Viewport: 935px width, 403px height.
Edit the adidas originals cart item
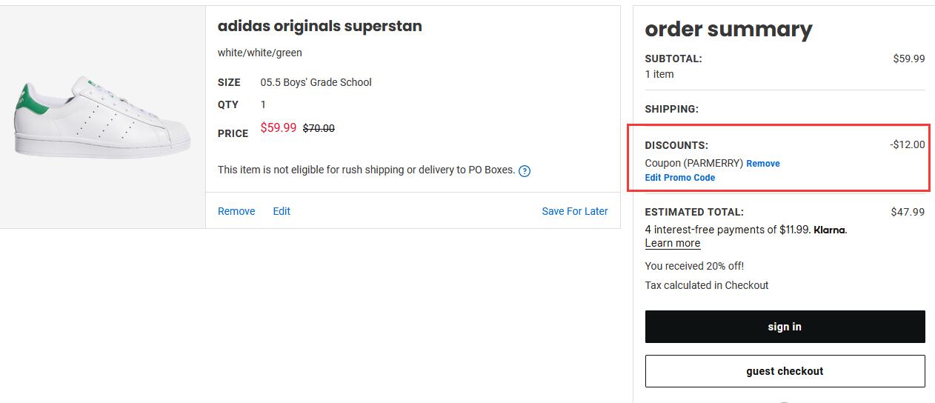click(x=282, y=211)
